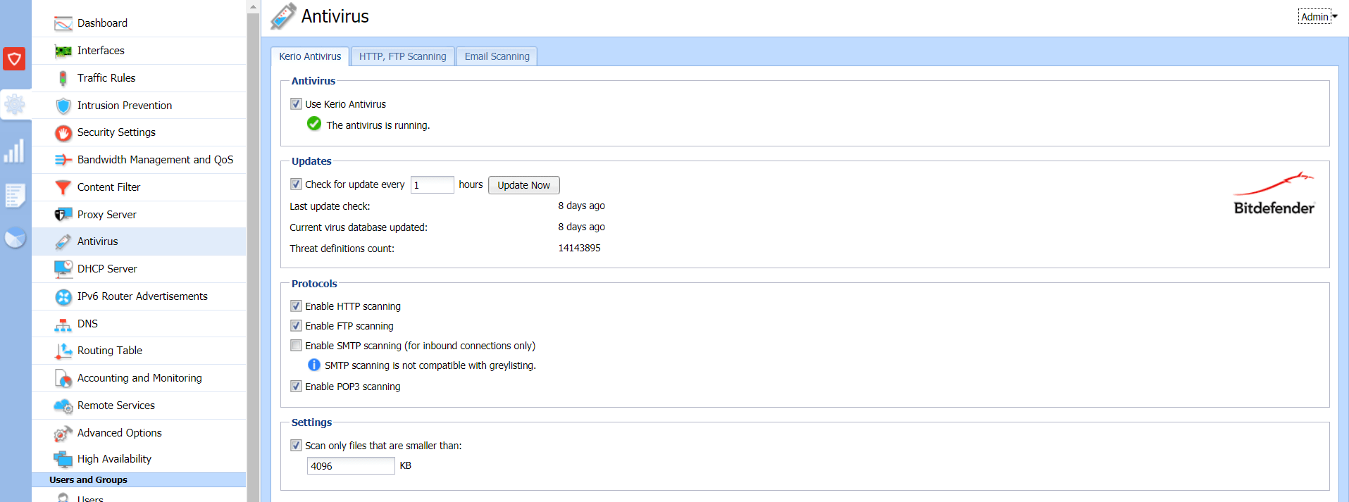Open the pie chart icon in left rail
The image size is (1349, 502).
click(x=15, y=238)
